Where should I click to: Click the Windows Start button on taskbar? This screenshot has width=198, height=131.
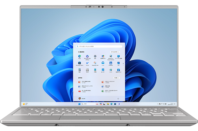click(x=79, y=104)
